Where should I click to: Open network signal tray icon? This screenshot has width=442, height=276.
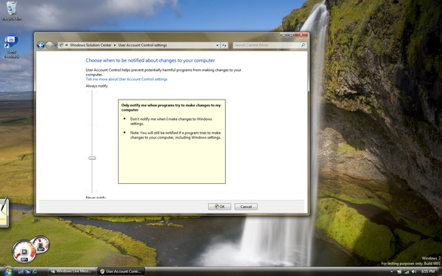[406, 271]
